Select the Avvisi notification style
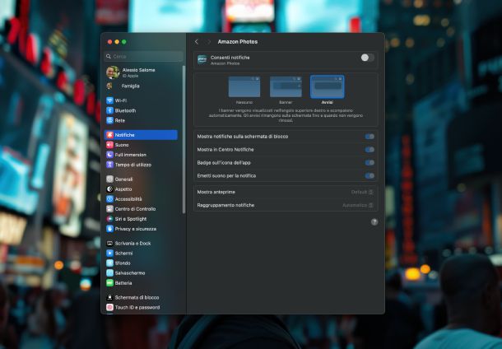The width and height of the screenshot is (502, 349). (x=328, y=86)
